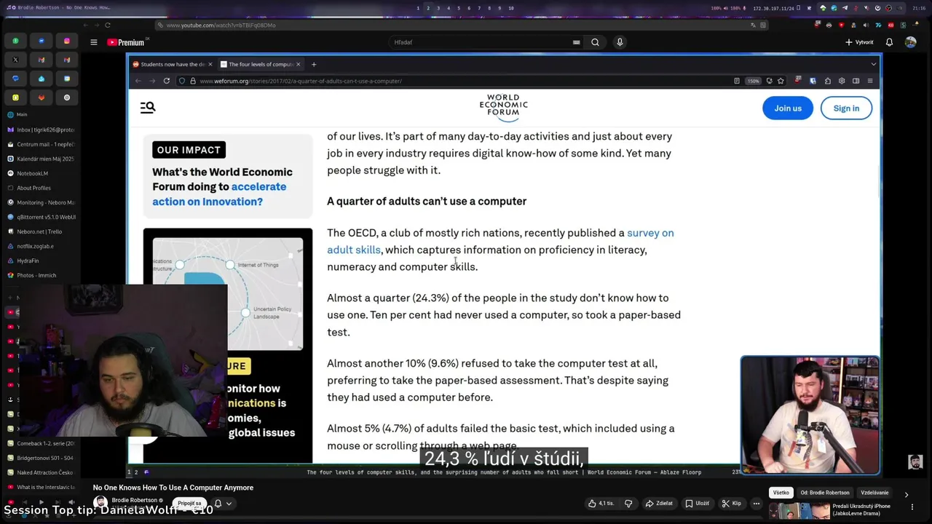Open video browser hamburger application menu
932x524 pixels.
click(x=870, y=81)
